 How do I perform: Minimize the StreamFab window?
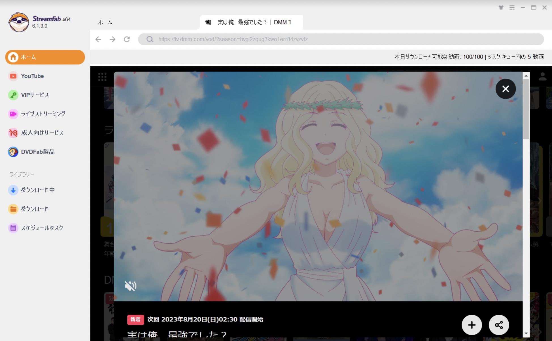tap(523, 8)
